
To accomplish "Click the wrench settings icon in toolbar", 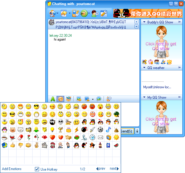I will coord(104,13).
